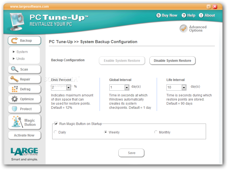Viewport: 228px width, 170px height.
Task: Open the Life Interval dropdown arrow
Action: click(x=184, y=88)
